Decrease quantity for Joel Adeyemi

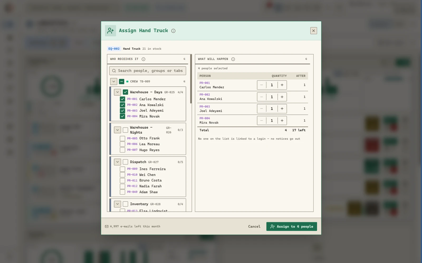262,109
